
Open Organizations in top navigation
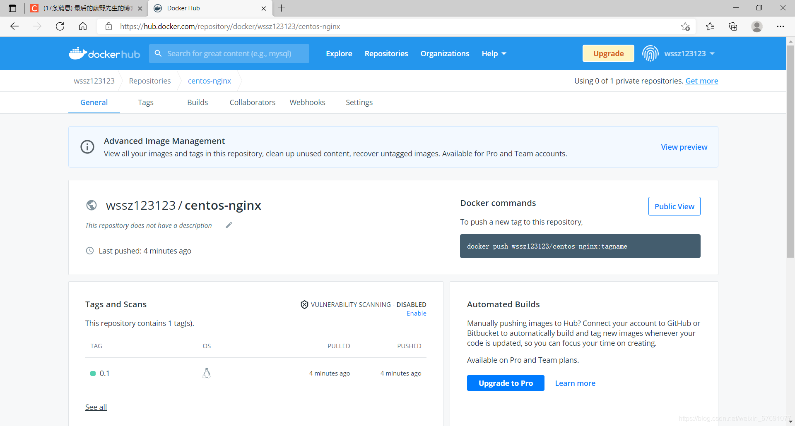click(x=445, y=53)
